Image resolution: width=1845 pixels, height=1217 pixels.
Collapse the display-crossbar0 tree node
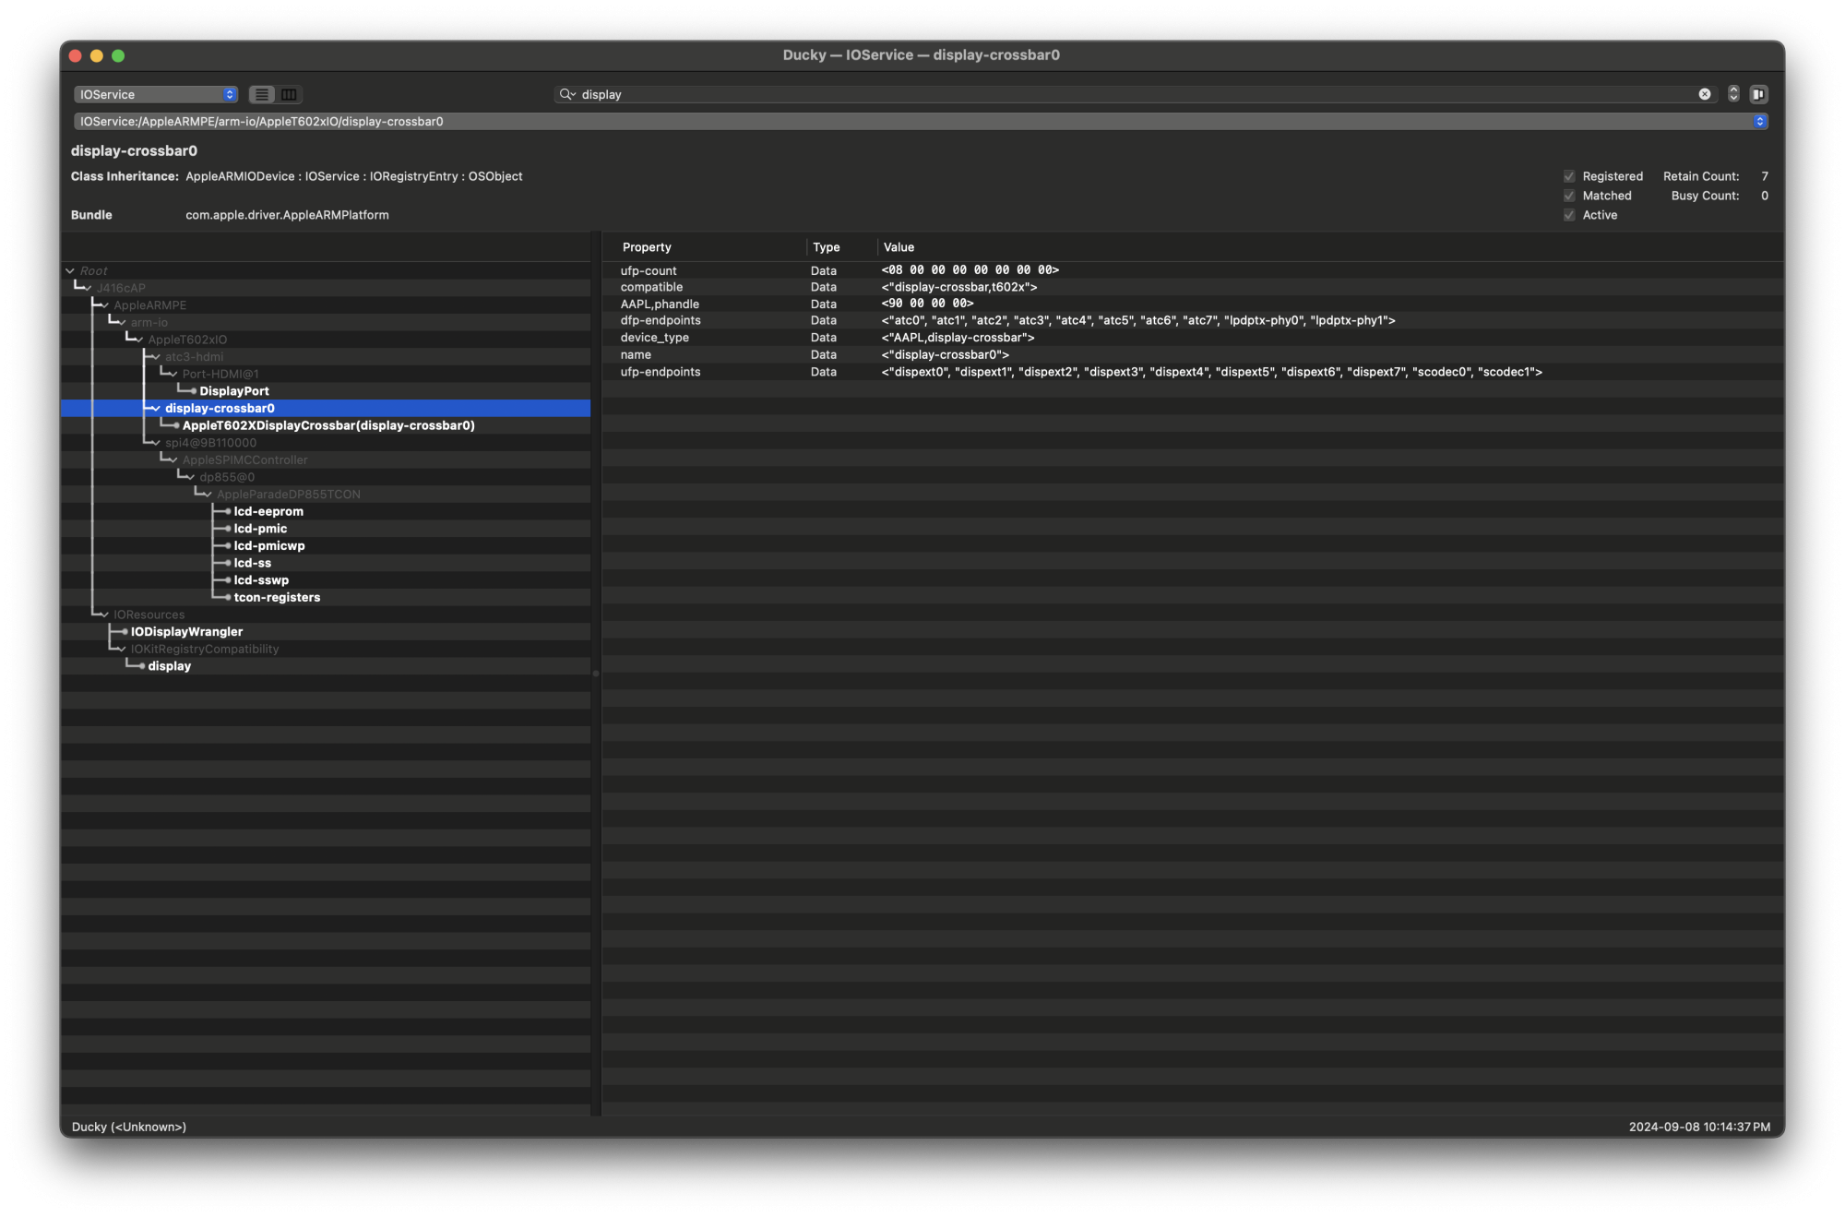[x=154, y=408]
